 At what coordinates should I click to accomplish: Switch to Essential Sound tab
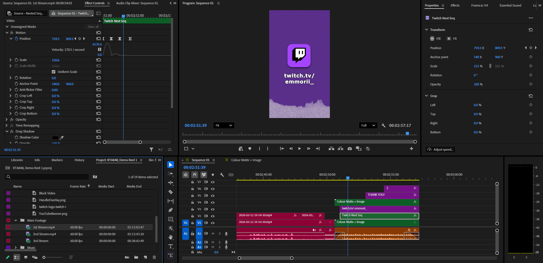tap(510, 5)
